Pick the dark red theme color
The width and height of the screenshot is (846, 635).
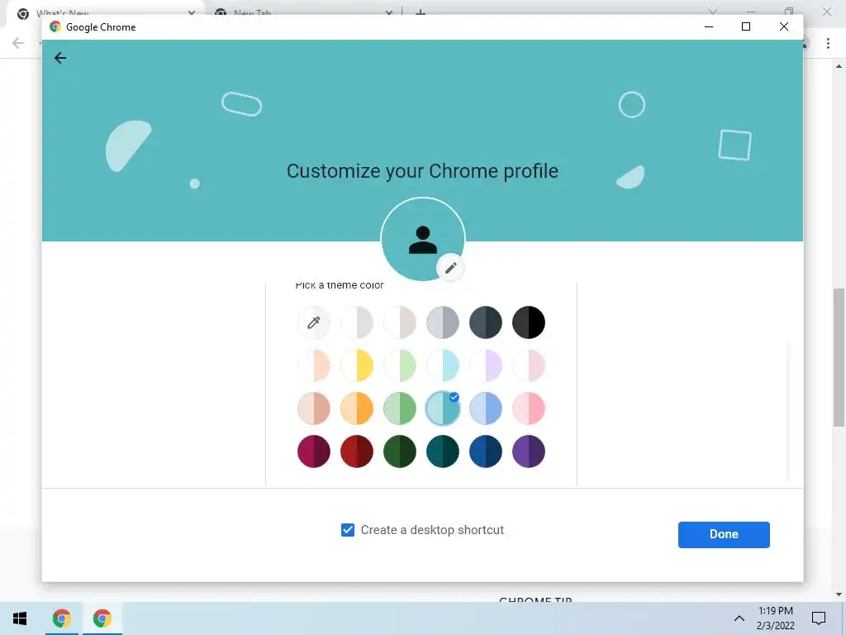pos(357,451)
